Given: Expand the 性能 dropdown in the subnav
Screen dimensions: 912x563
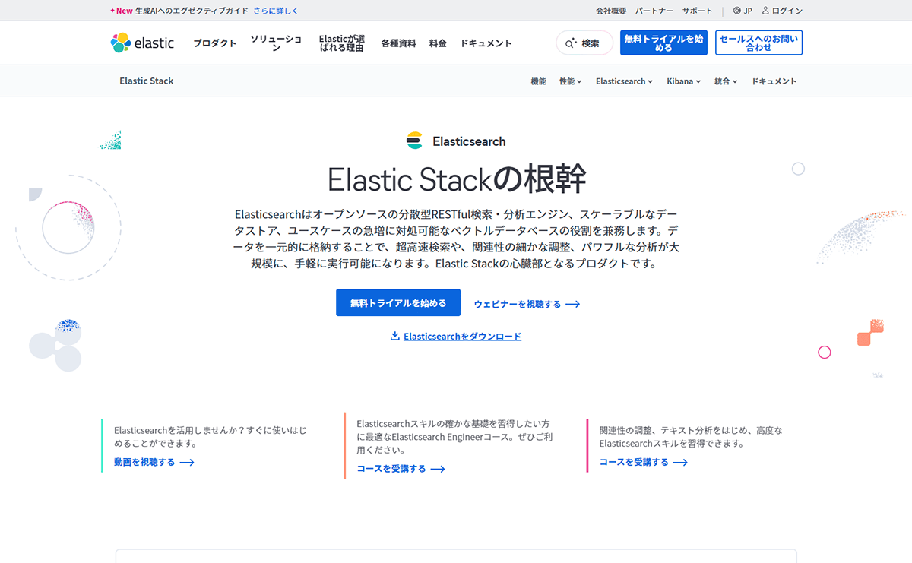Looking at the screenshot, I should pyautogui.click(x=570, y=81).
